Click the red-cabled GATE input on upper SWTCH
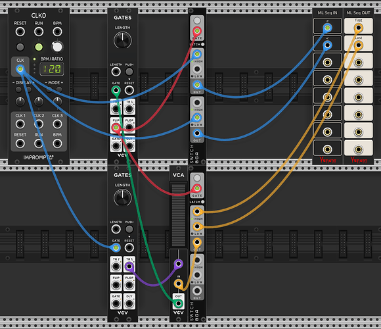Image resolution: width=381 pixels, height=329 pixels. tap(197, 31)
